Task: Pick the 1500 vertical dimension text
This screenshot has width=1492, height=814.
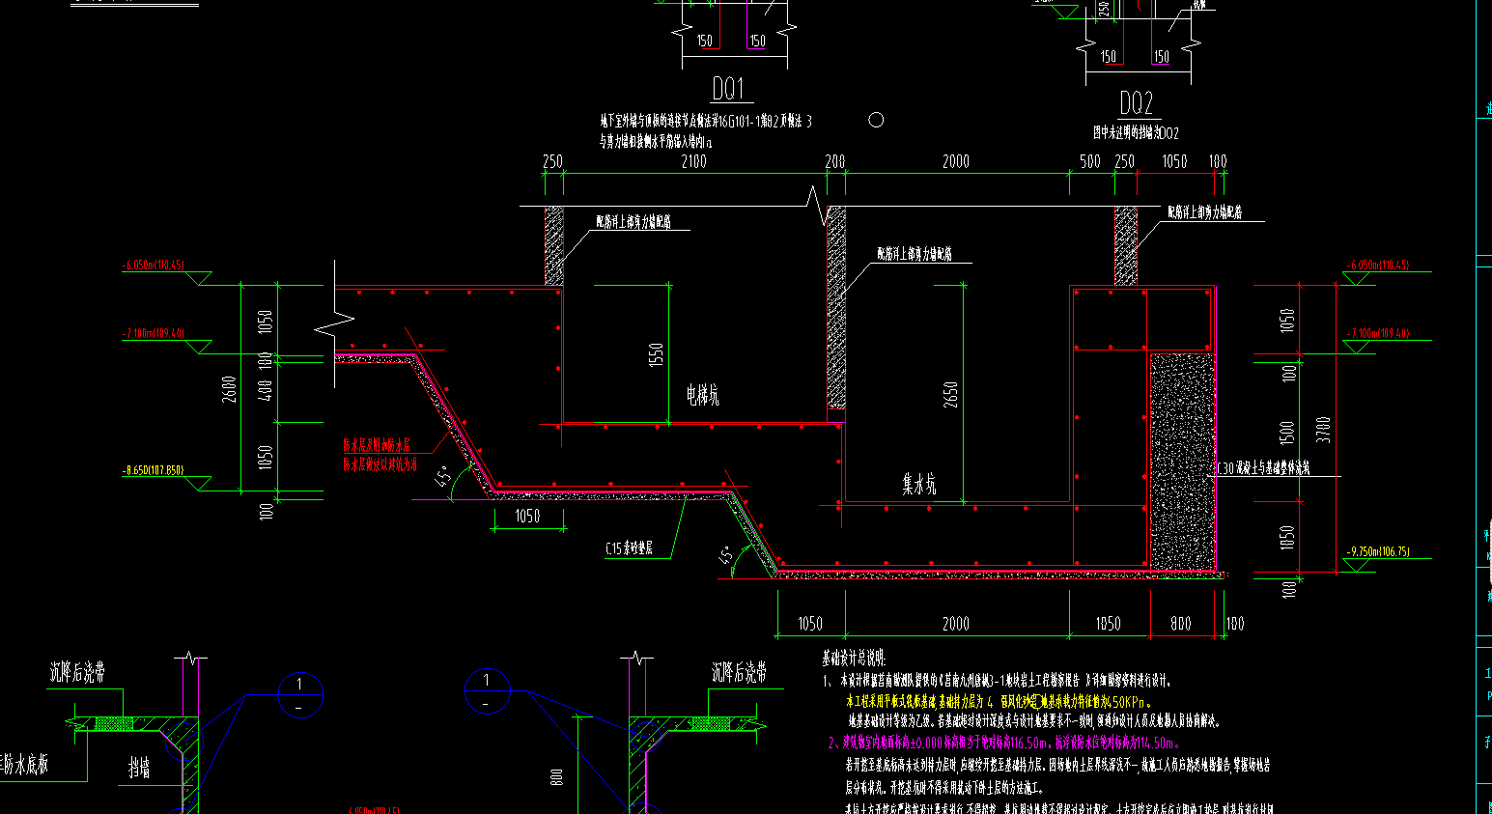Action: click(x=1286, y=435)
